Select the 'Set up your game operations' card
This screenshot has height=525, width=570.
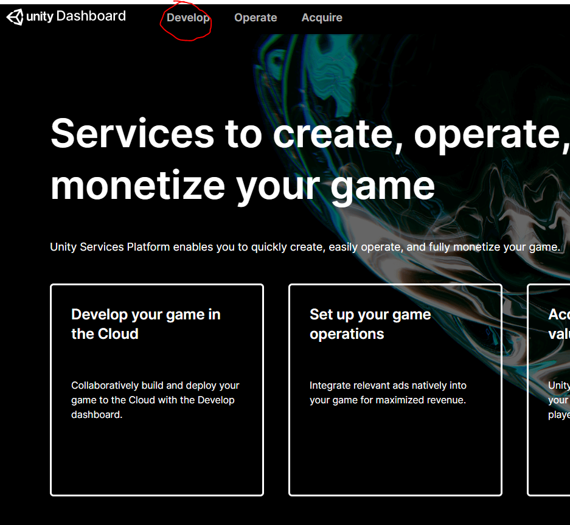click(x=395, y=390)
